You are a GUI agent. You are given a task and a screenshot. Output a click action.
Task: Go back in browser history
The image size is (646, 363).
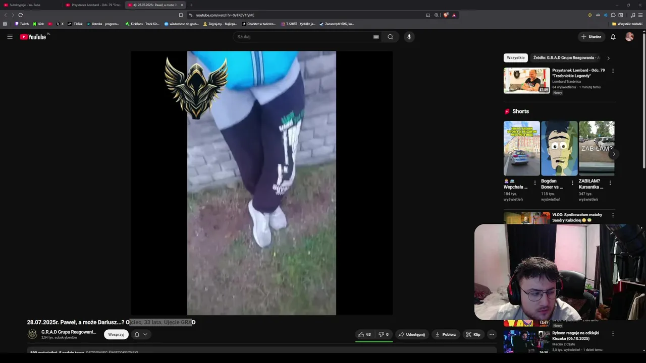click(x=6, y=15)
